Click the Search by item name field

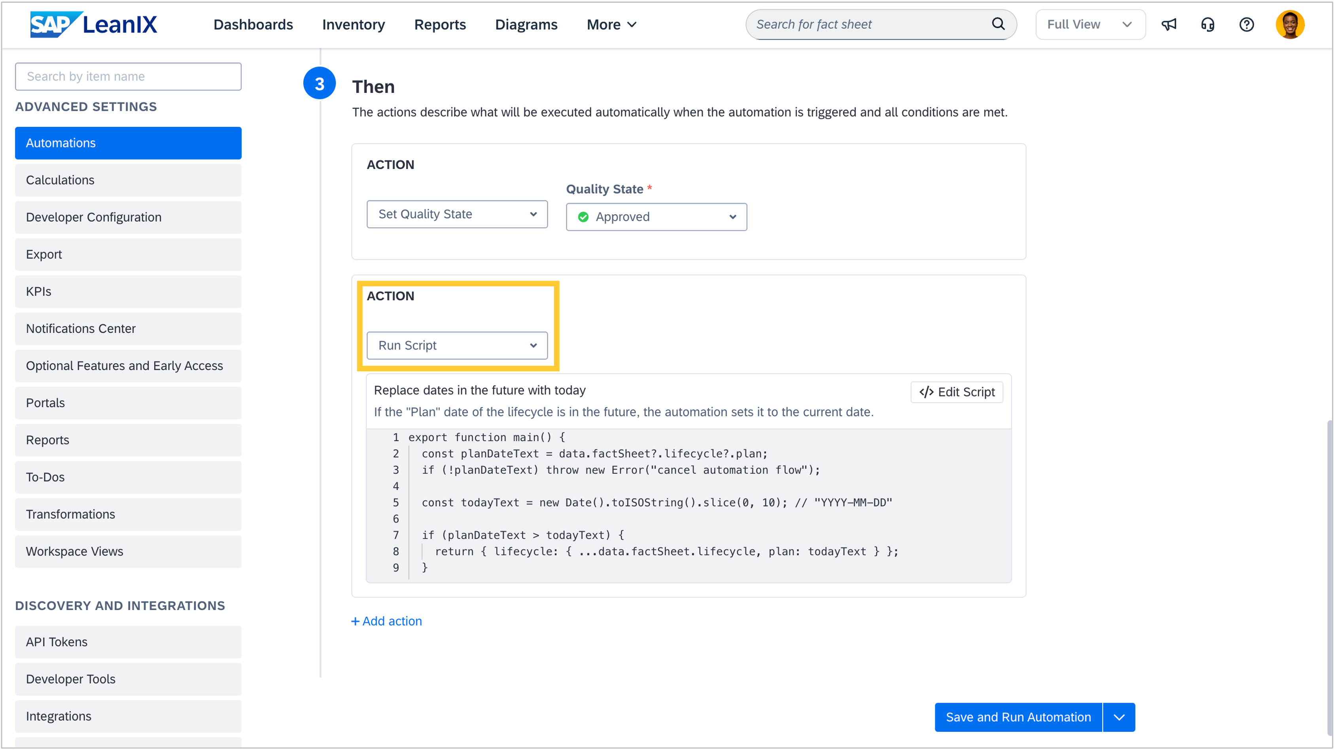click(128, 77)
